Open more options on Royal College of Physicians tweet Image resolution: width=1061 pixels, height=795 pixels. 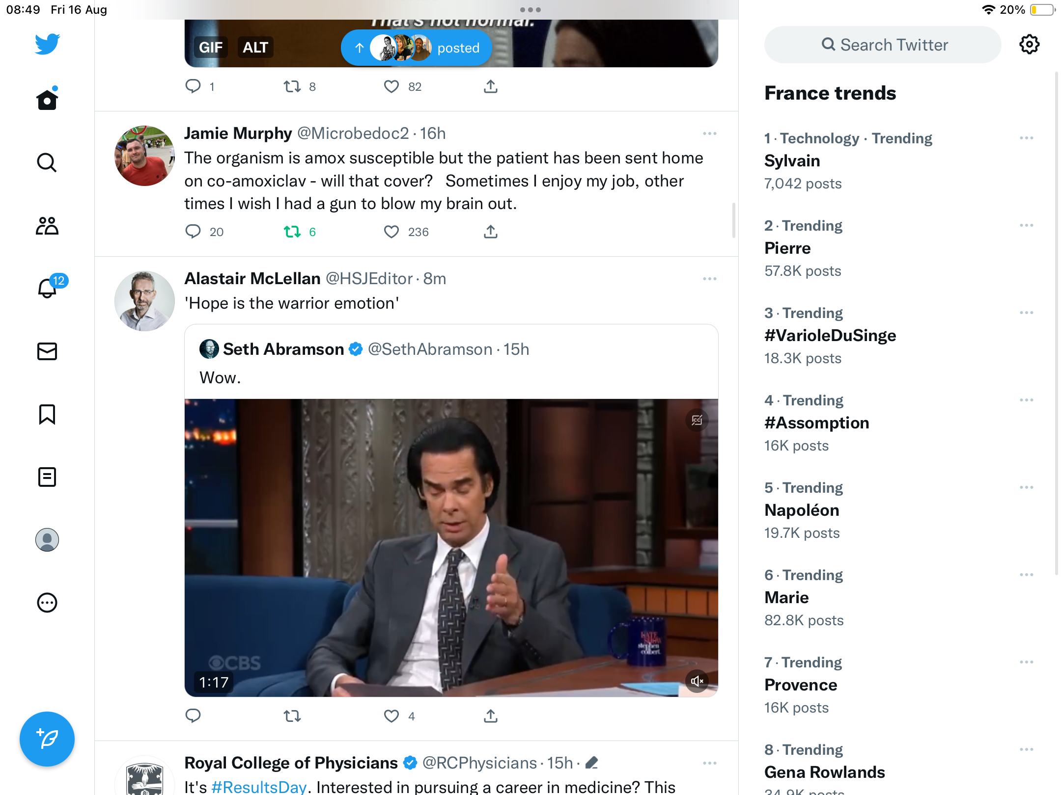point(710,763)
